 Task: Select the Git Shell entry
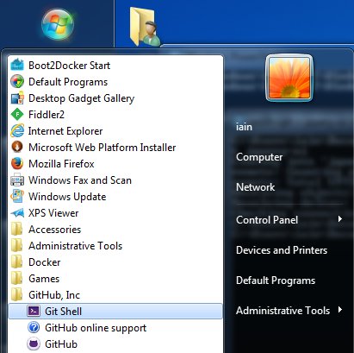115,312
